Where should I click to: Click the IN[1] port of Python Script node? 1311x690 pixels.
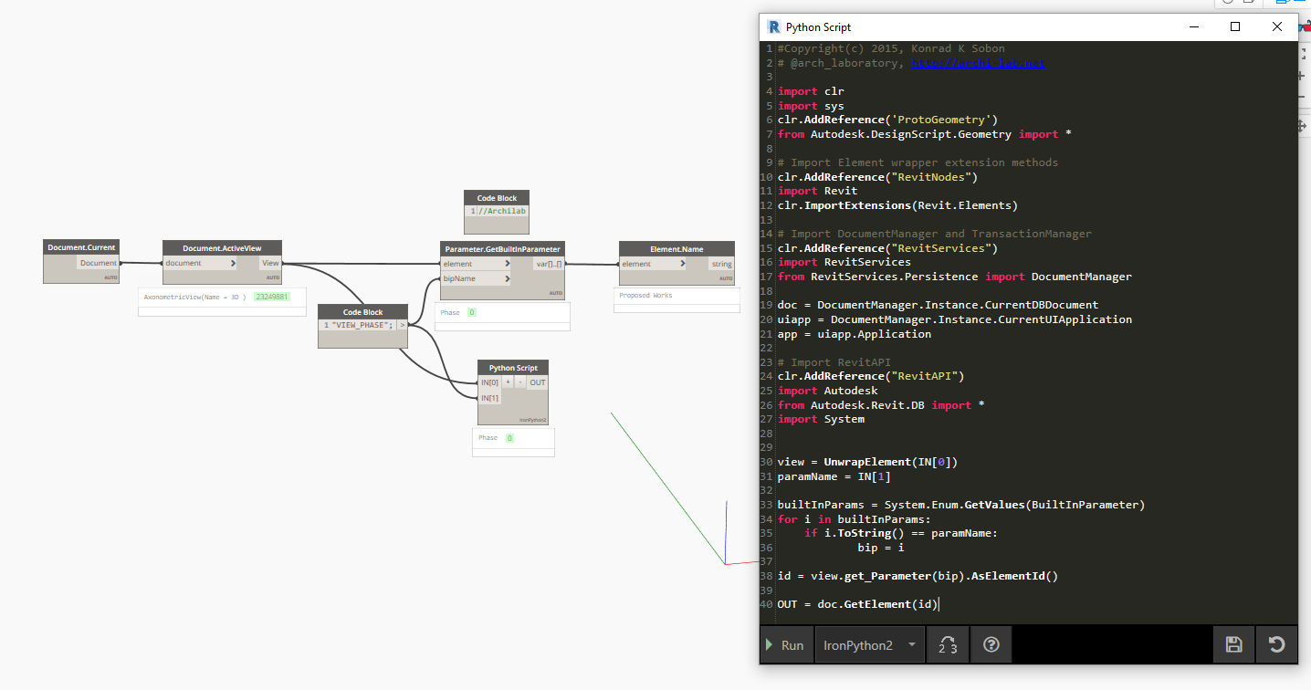coord(490,397)
